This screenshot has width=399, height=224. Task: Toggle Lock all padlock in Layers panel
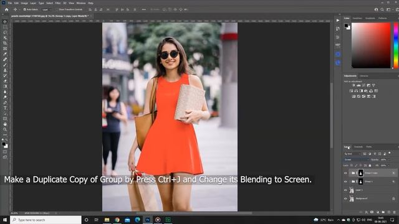[x=370, y=166]
